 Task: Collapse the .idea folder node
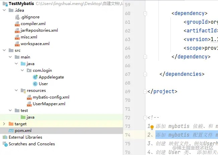[4, 10]
